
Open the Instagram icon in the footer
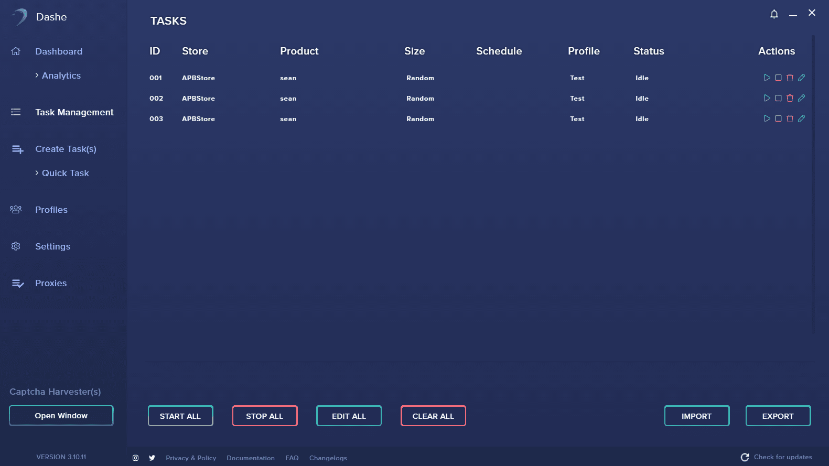[135, 458]
